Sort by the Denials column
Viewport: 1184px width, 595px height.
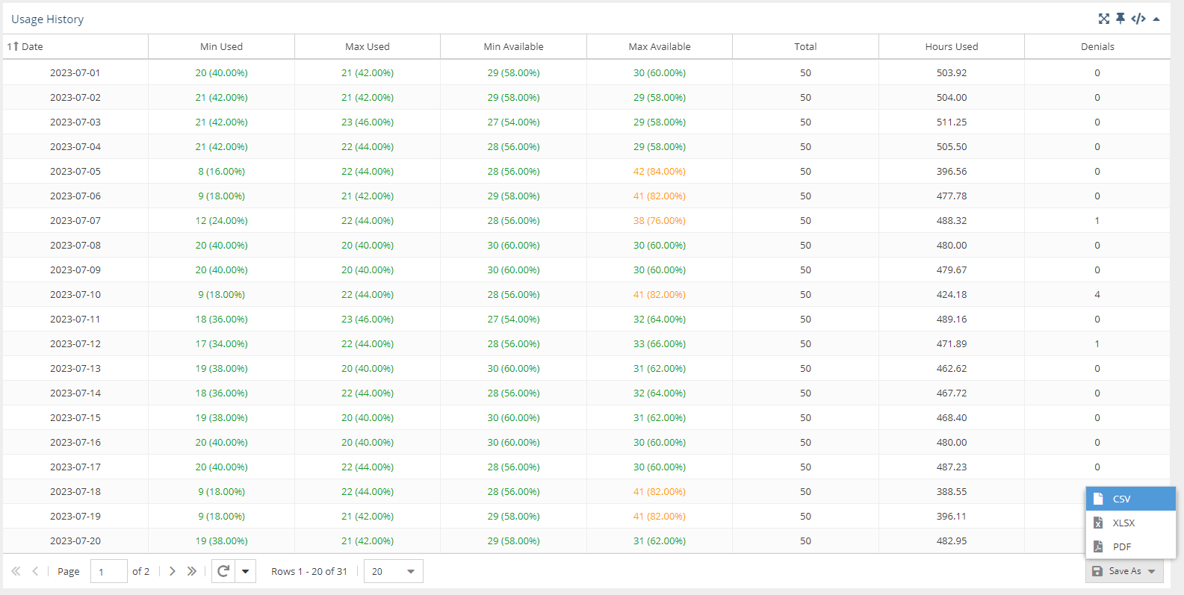[x=1097, y=46]
